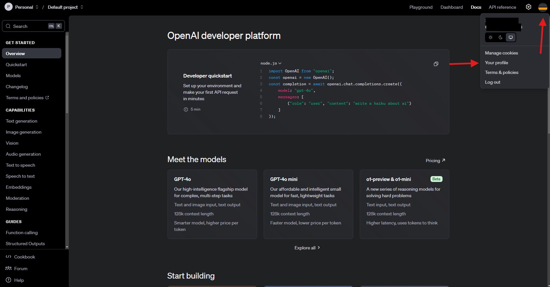Image resolution: width=550 pixels, height=287 pixels.
Task: Switch to light theme
Action: pyautogui.click(x=491, y=37)
